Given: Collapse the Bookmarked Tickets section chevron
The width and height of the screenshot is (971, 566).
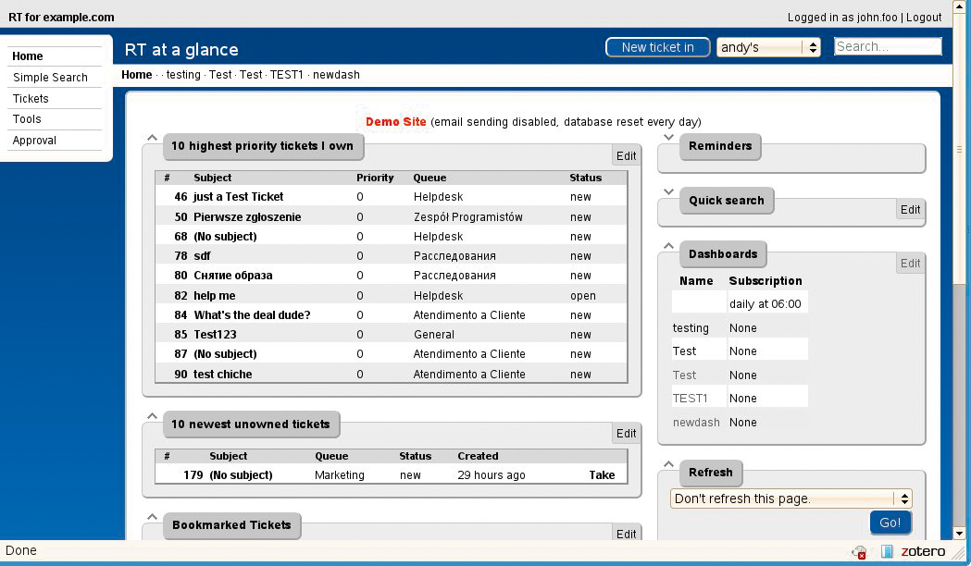Looking at the screenshot, I should (153, 517).
